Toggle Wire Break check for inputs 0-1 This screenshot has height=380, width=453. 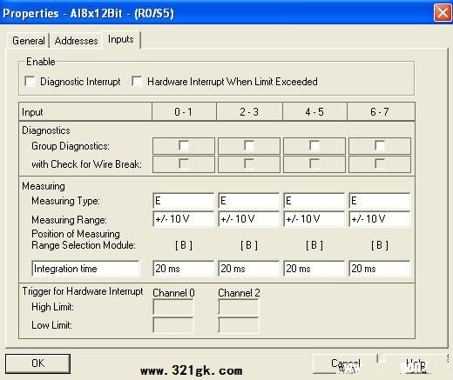[x=184, y=164]
